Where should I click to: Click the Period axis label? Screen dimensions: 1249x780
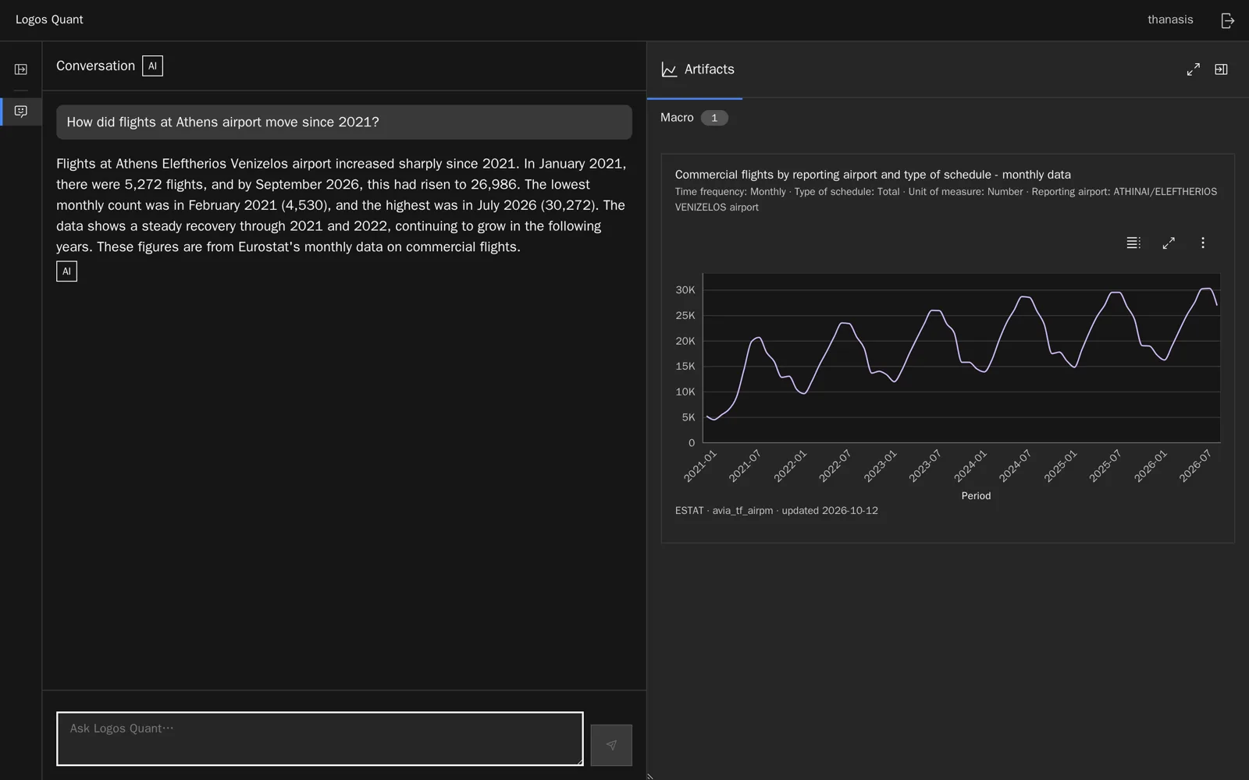point(976,496)
